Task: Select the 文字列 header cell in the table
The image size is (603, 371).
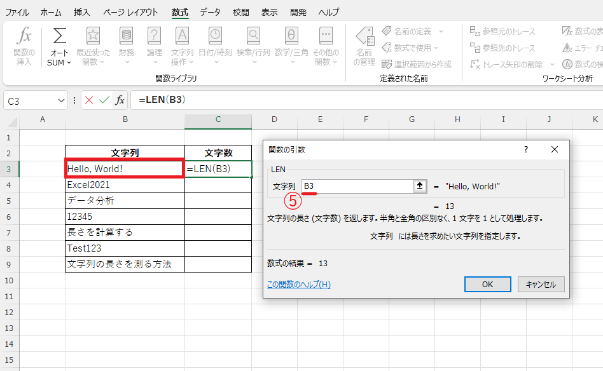Action: point(125,153)
